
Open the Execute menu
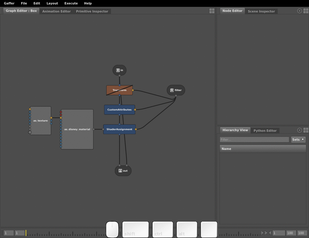pyautogui.click(x=71, y=3)
